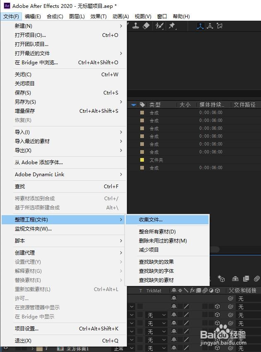Click the 文件路径 column header
261x352 pixels.
[x=244, y=104]
